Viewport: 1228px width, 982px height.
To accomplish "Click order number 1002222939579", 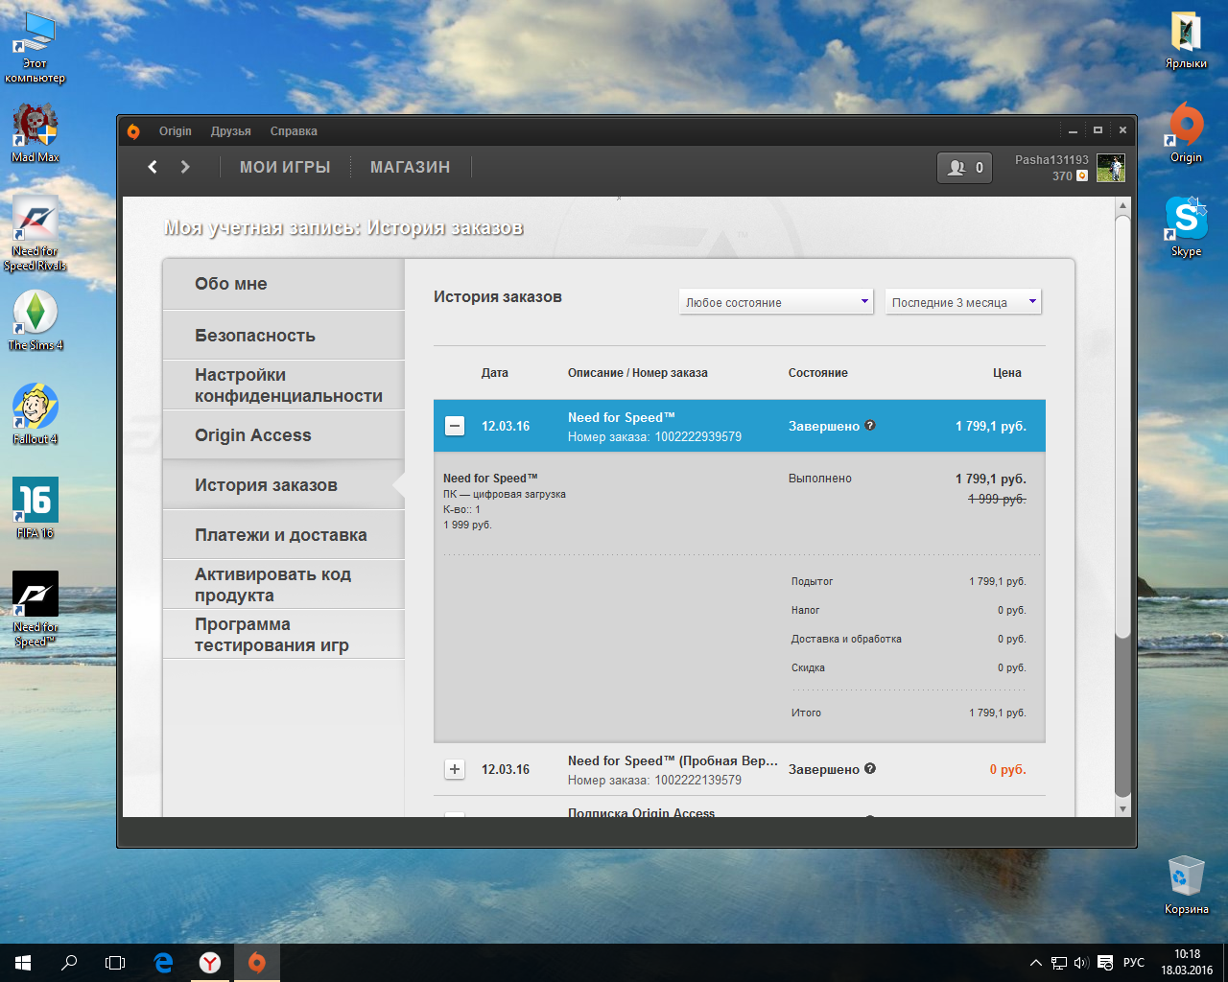I will pyautogui.click(x=698, y=436).
